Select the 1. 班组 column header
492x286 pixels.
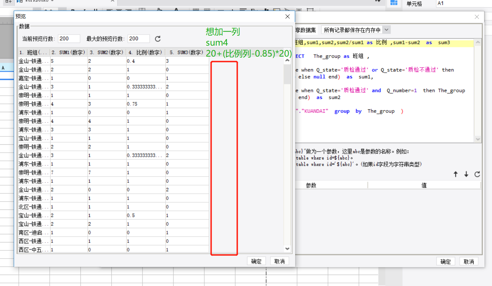pos(34,52)
